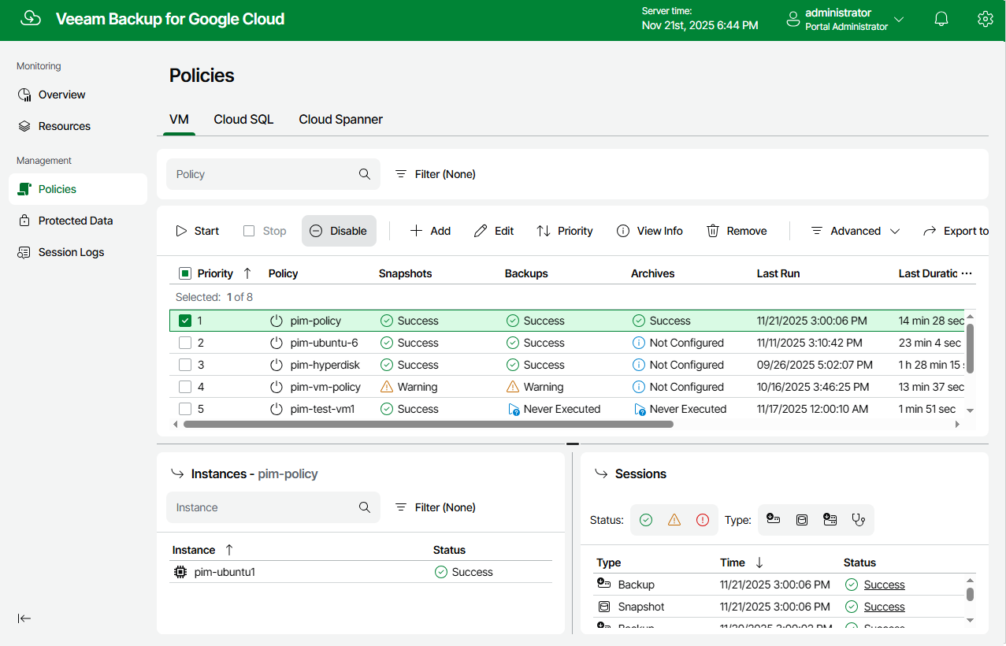Remove the selected policy
The height and width of the screenshot is (646, 1006).
point(737,231)
